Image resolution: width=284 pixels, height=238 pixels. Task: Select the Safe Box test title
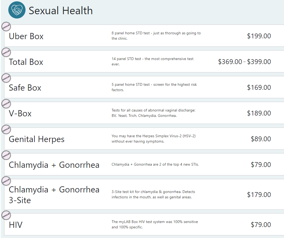(25, 88)
